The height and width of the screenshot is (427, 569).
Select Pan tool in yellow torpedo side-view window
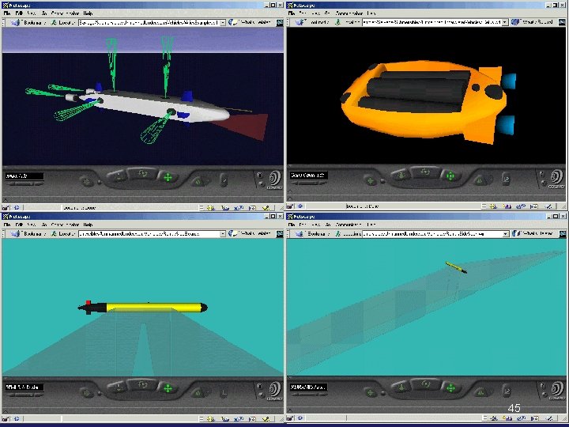click(x=168, y=388)
